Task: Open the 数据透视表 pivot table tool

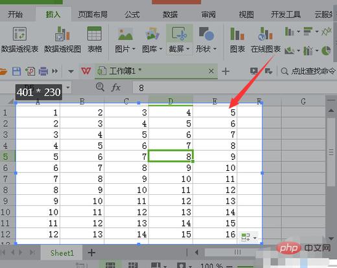Action: tap(19, 40)
